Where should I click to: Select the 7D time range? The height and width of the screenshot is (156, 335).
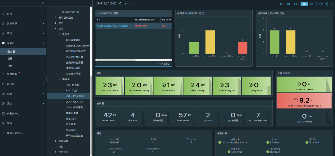pos(304,4)
